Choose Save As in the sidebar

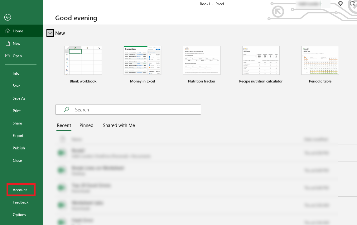(x=19, y=98)
